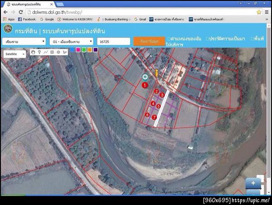Screen dimensions: 272x205
Task: Click the address bar URL
Action: pos(57,12)
